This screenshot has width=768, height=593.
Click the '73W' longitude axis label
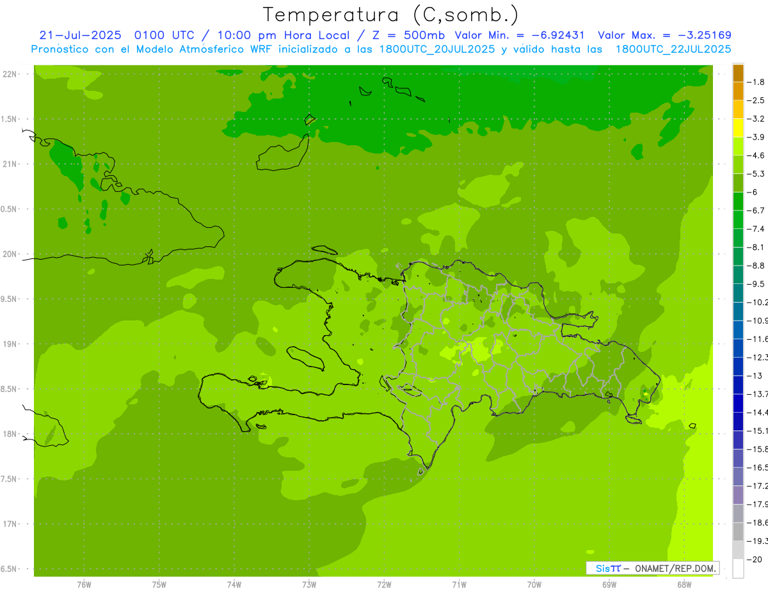(309, 585)
